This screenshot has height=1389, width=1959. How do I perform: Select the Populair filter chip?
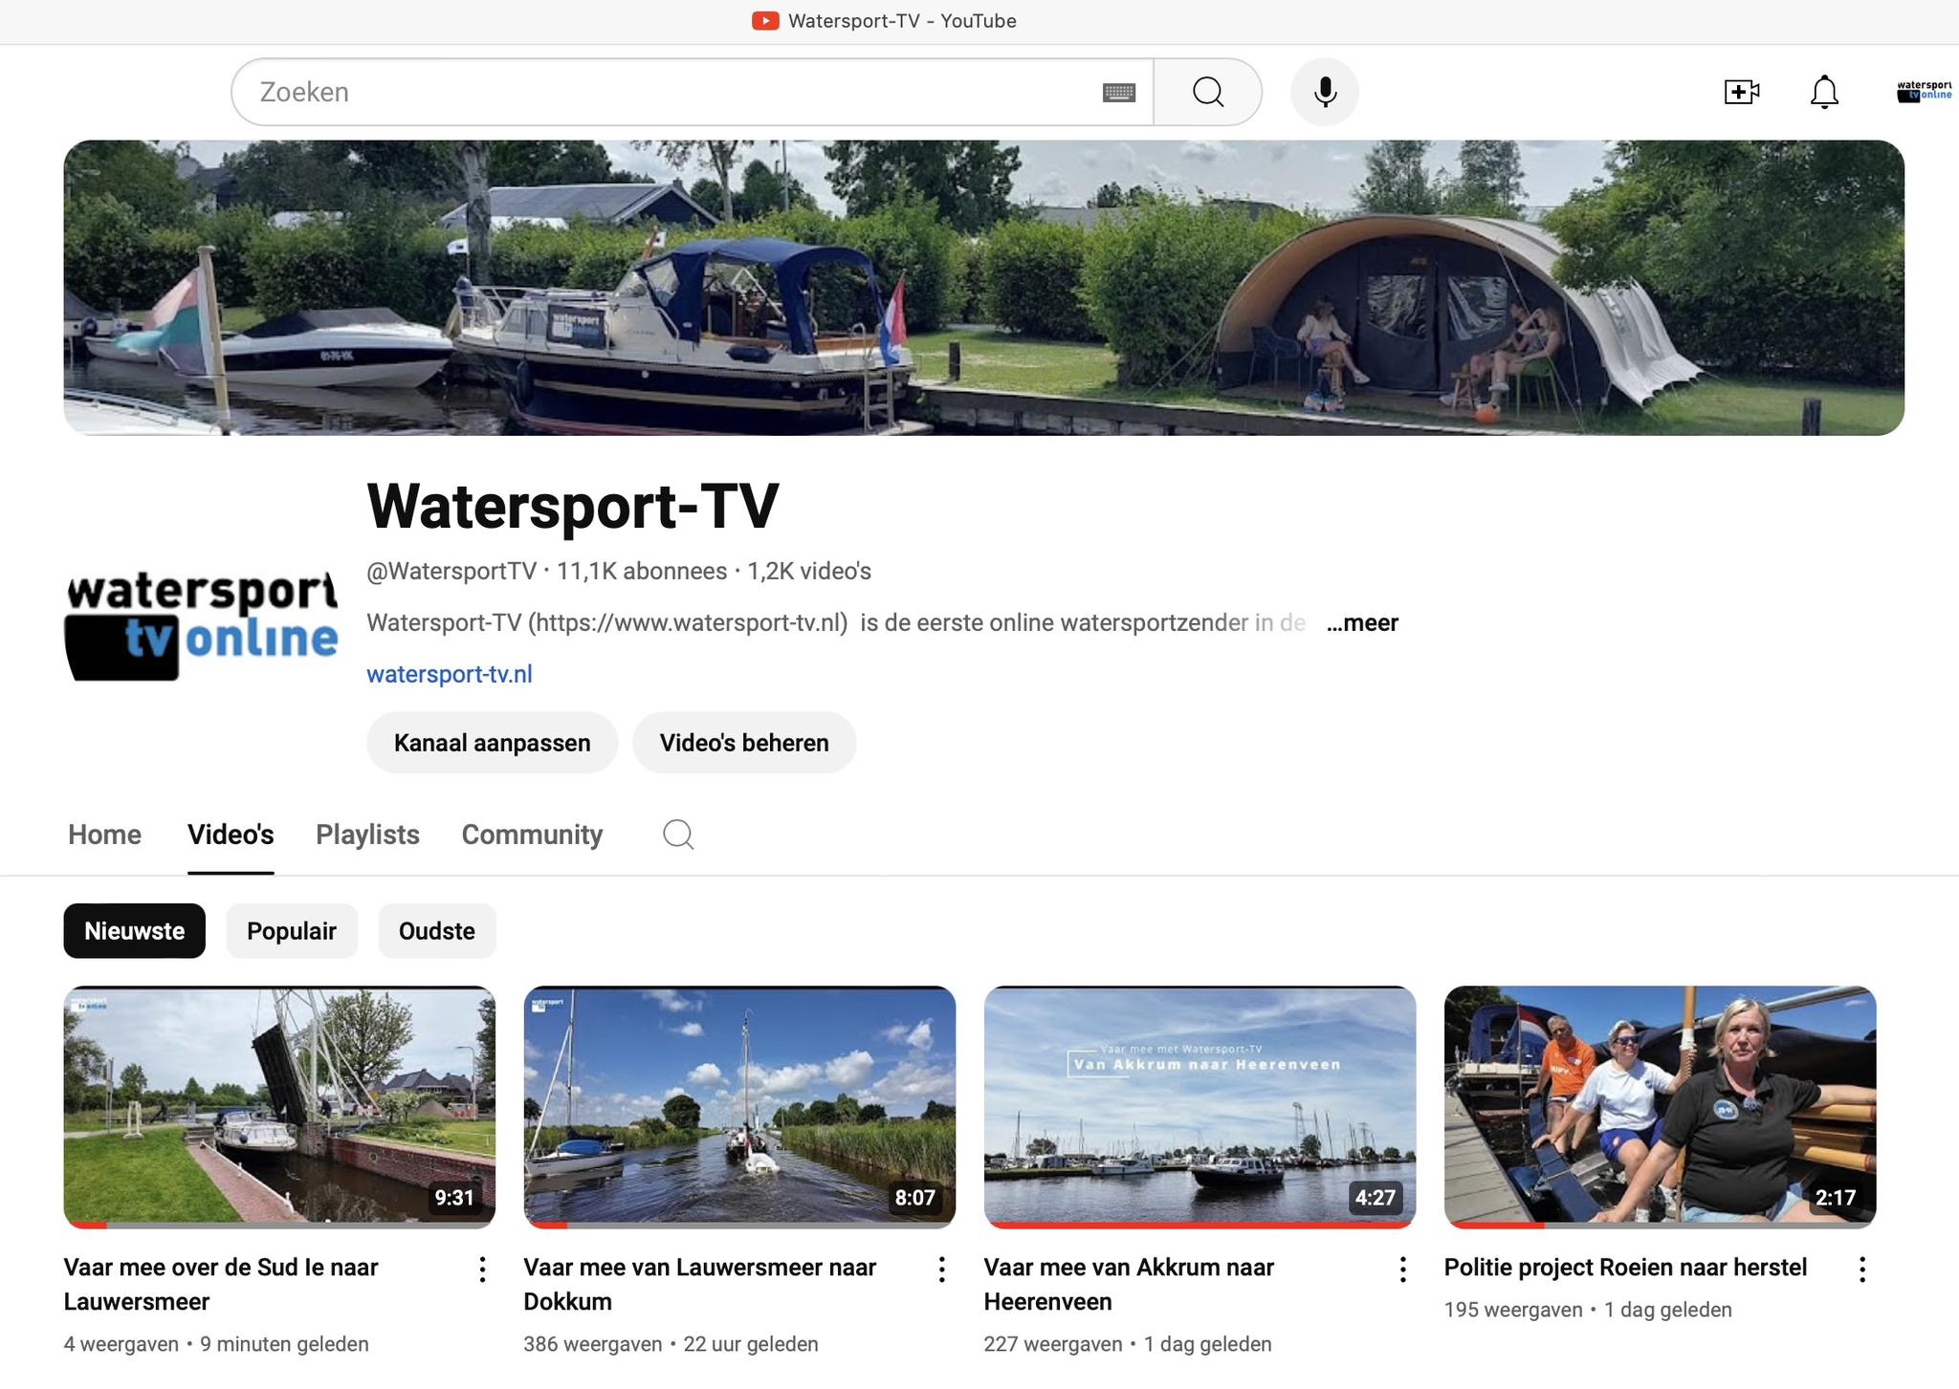pyautogui.click(x=292, y=930)
